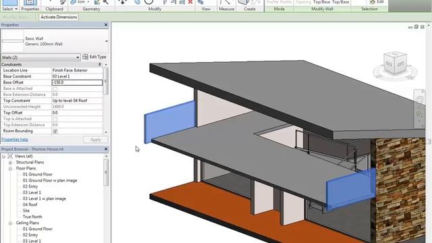Viewport: 432px width, 243px height.
Task: Close the Project Browser panel
Action: (106, 149)
